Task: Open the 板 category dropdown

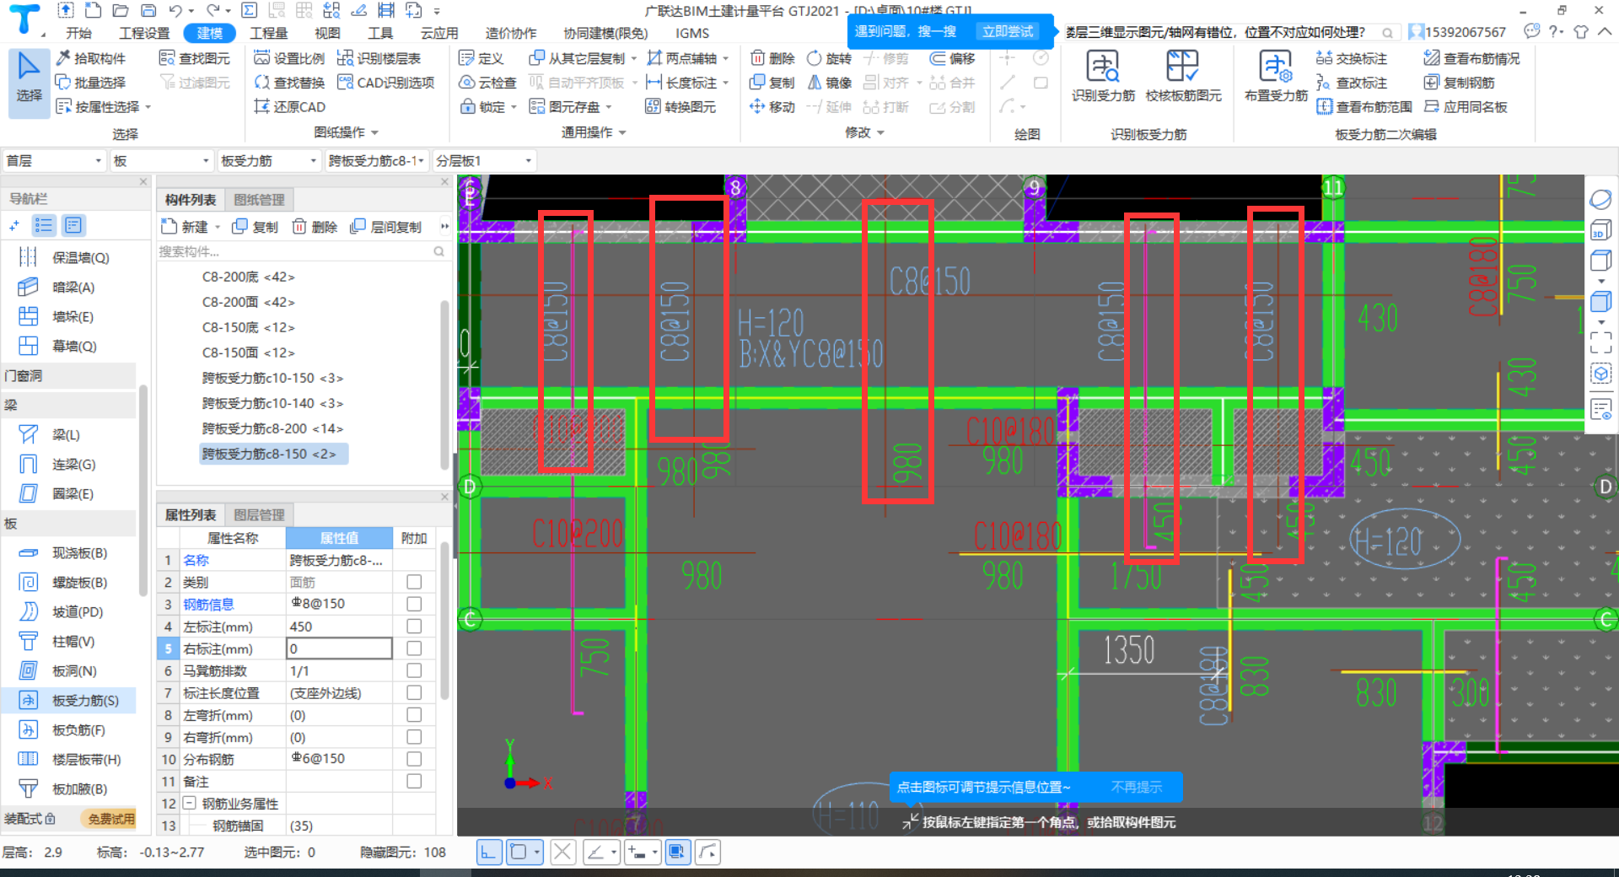Action: click(161, 160)
